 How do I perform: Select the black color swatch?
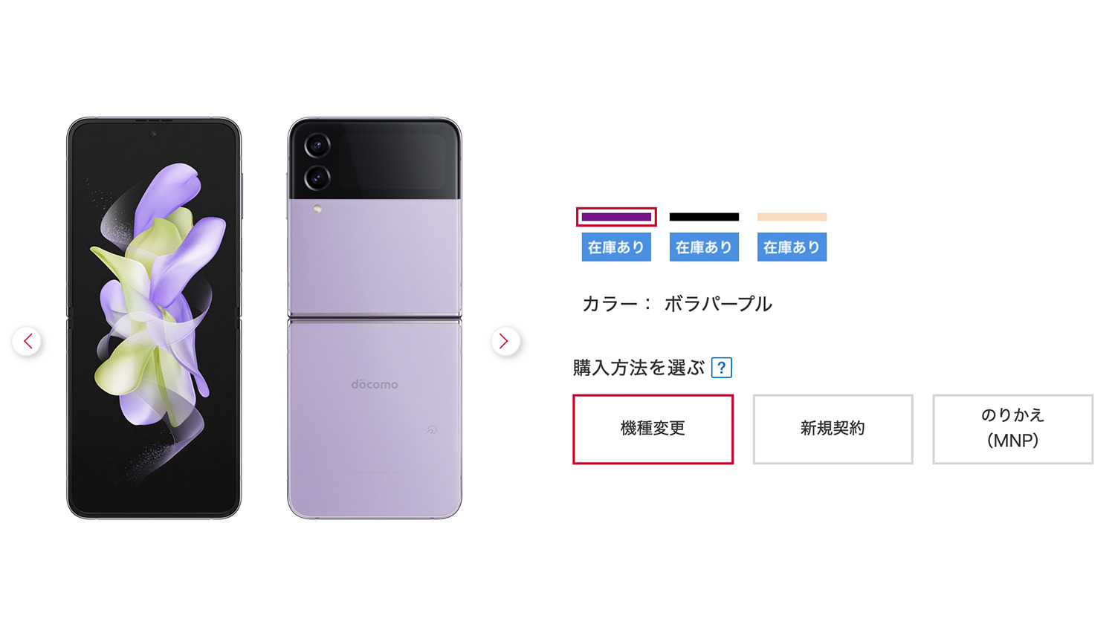[x=704, y=217]
